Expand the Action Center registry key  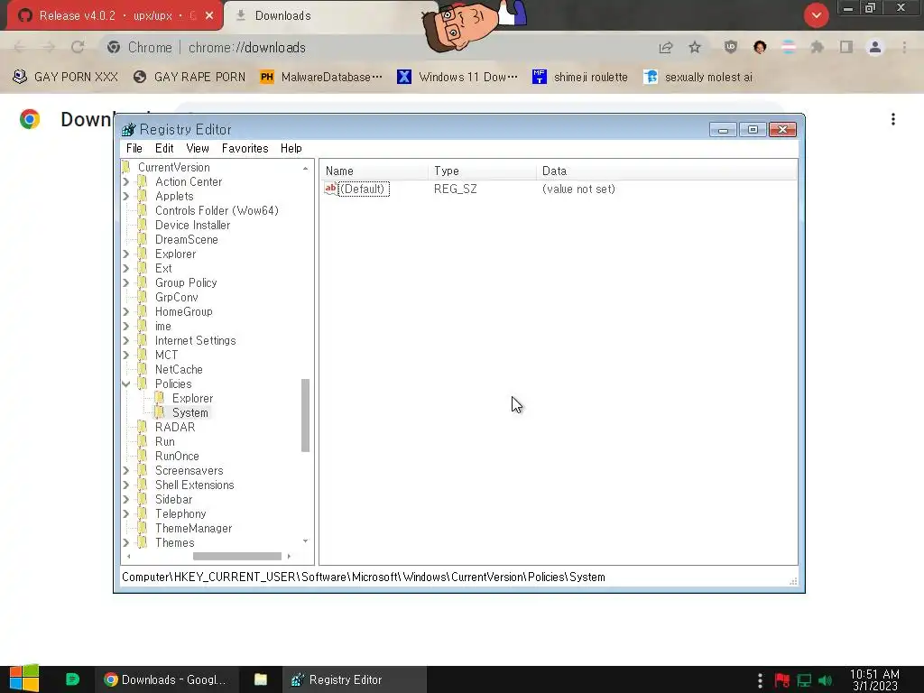point(126,182)
